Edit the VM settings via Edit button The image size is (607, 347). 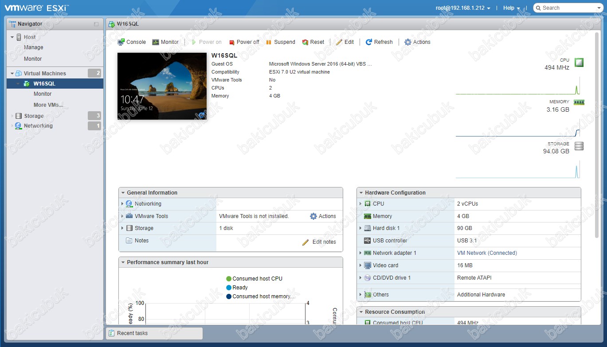click(x=345, y=42)
